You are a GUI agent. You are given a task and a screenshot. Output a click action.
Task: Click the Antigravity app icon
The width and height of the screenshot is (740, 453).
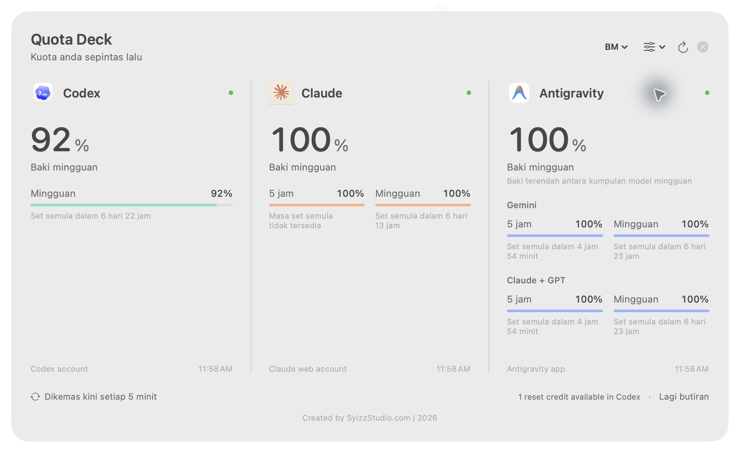tap(519, 93)
